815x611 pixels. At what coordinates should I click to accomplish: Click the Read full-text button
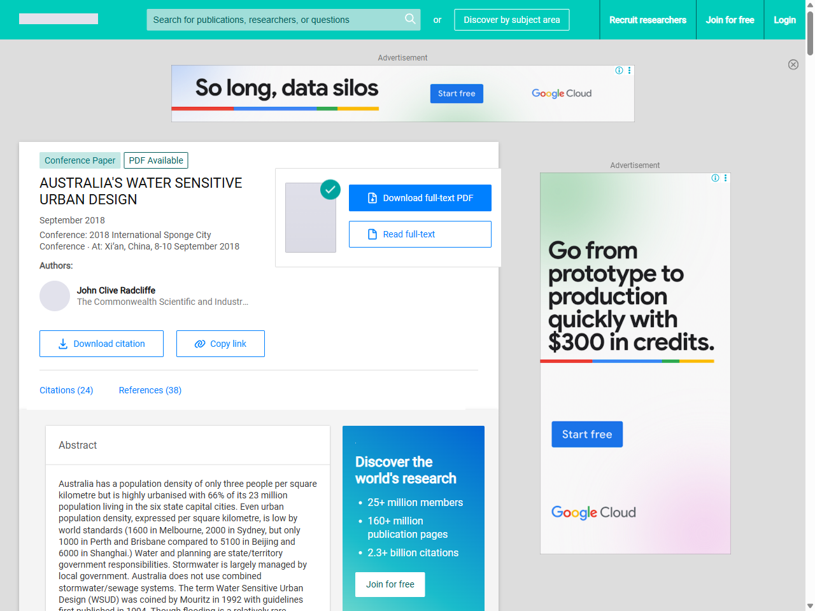coord(420,234)
